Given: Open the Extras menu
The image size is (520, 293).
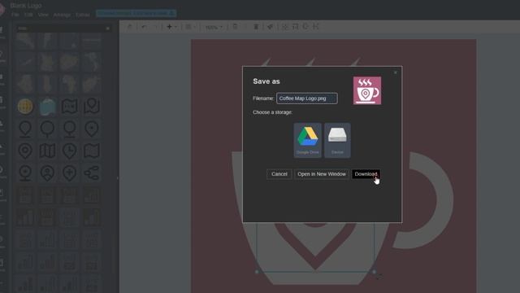Looking at the screenshot, I should point(83,15).
